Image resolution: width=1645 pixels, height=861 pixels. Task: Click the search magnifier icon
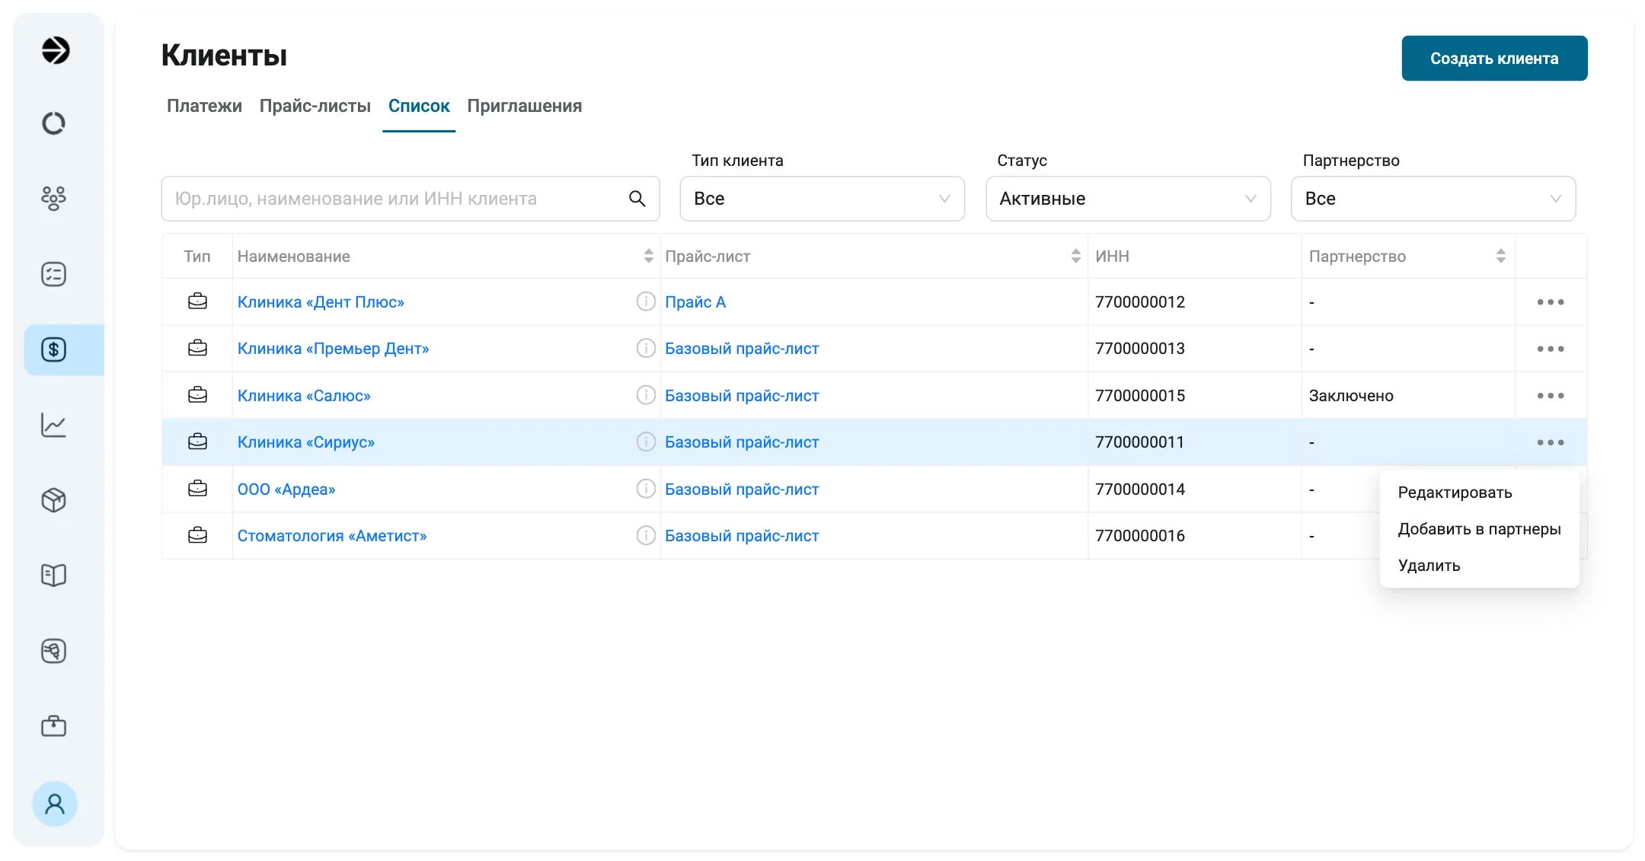[637, 199]
